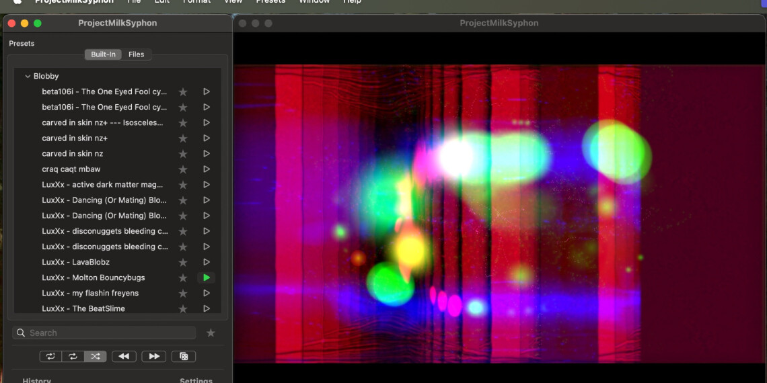Switch to the Files tab

pyautogui.click(x=137, y=54)
